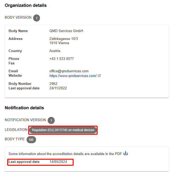Screen dimensions: 176x175
Task: Click the Email field label
Action: pos(13,71)
